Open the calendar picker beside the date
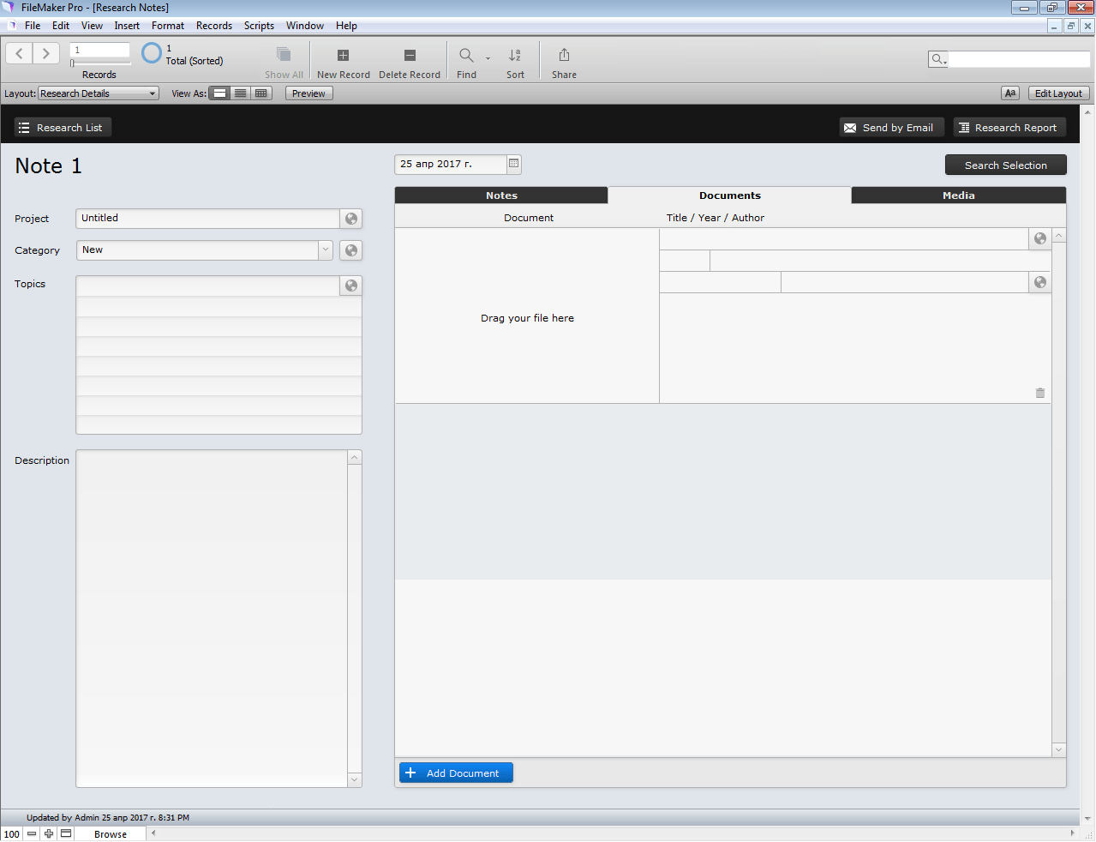Screen dimensions: 1096x842 [514, 164]
